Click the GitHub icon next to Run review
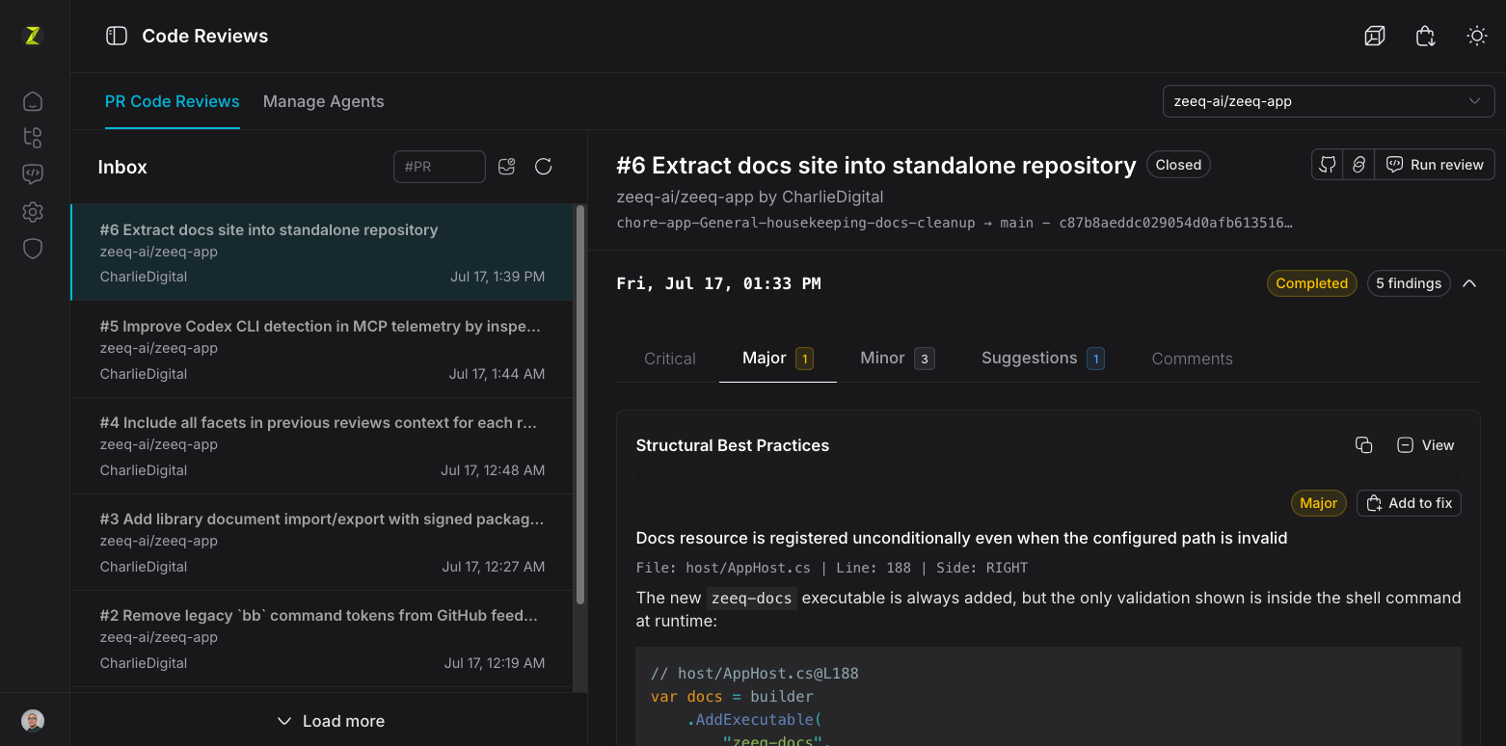This screenshot has height=746, width=1506. 1328,165
